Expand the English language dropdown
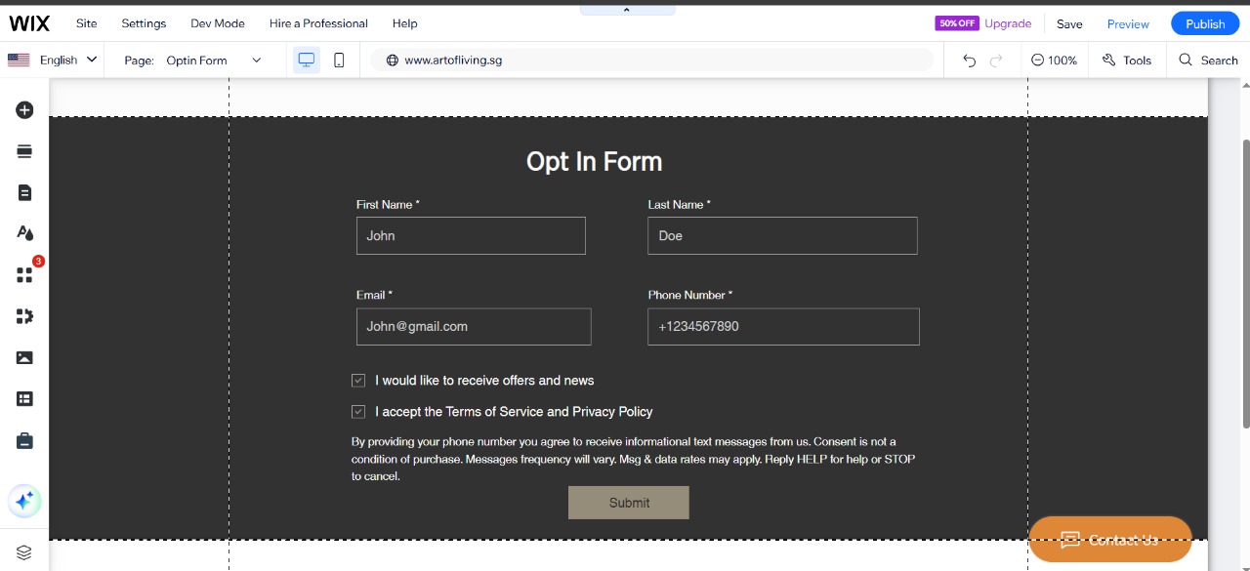Viewport: 1250px width, 571px height. [54, 61]
